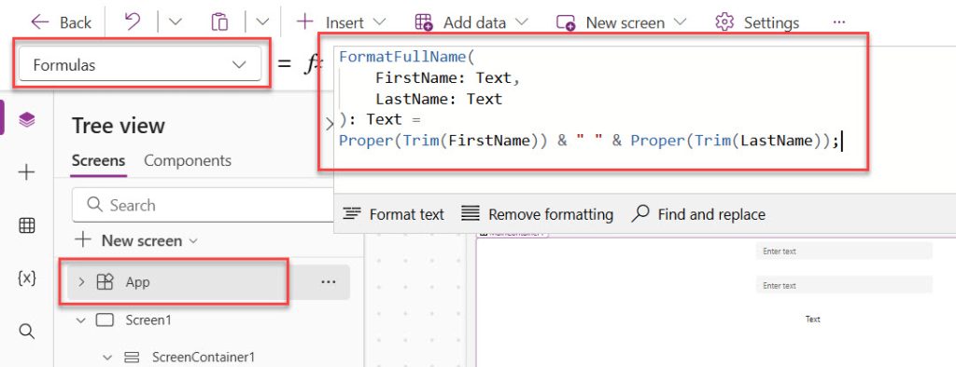
Task: Switch to the Components tab
Action: 188,160
